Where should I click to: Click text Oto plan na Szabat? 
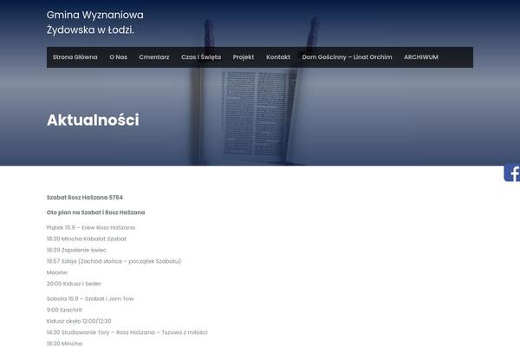96,213
